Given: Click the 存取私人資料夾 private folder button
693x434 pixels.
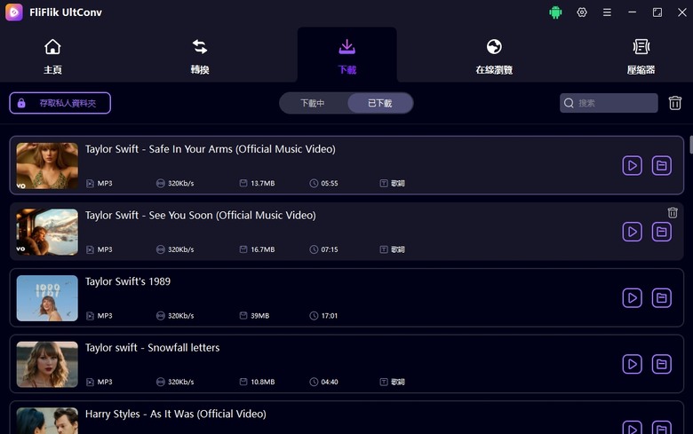Looking at the screenshot, I should (60, 103).
